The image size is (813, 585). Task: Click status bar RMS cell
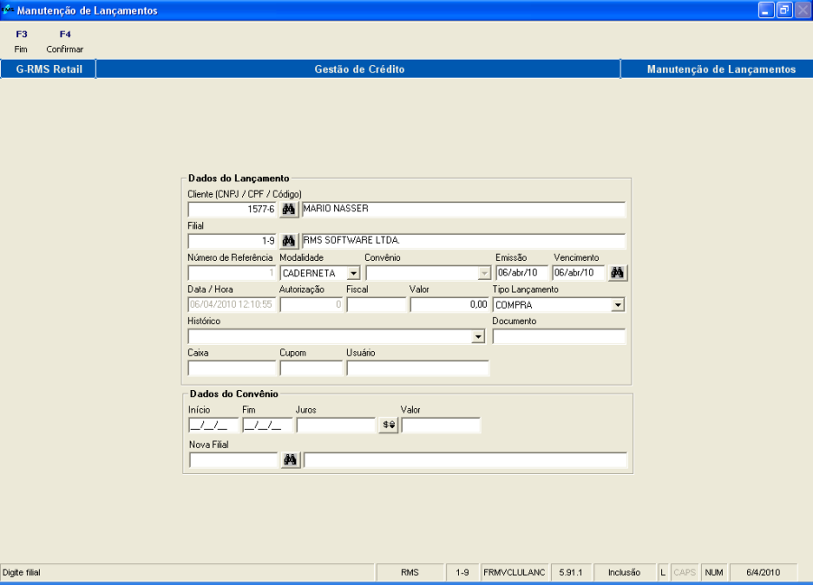[x=409, y=572]
